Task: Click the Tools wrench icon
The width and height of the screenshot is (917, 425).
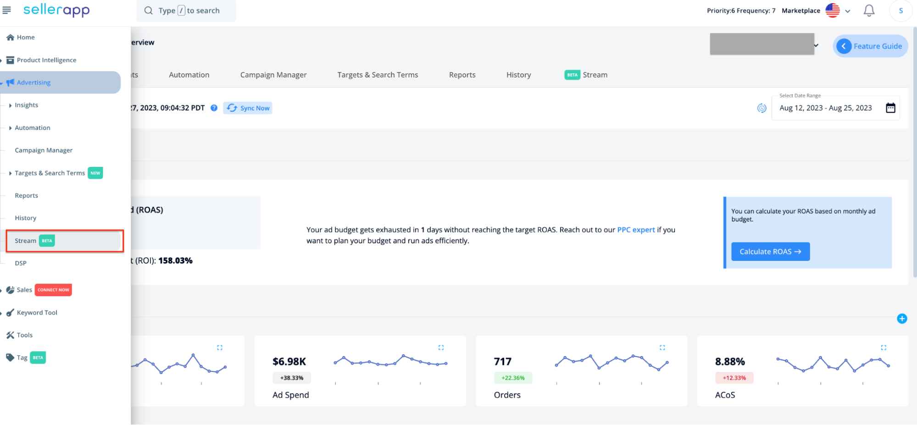Action: click(x=10, y=335)
